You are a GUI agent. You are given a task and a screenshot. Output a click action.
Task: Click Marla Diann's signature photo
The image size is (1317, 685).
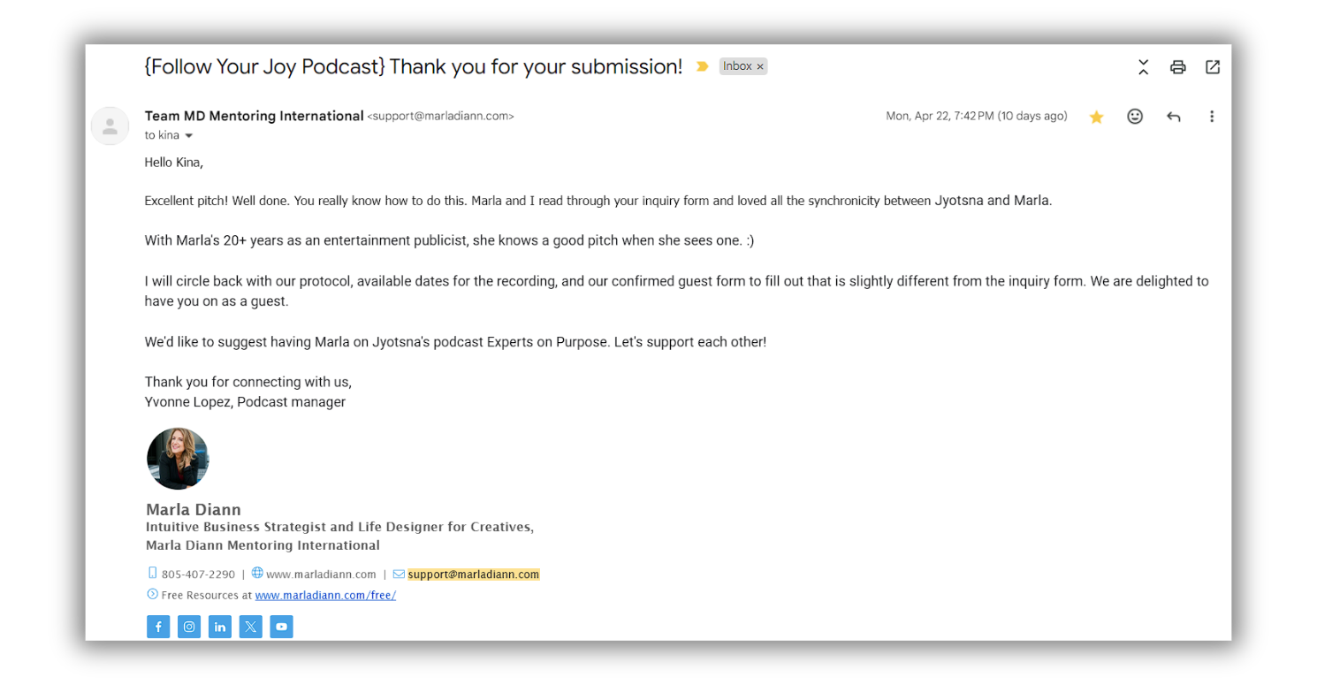(x=178, y=459)
